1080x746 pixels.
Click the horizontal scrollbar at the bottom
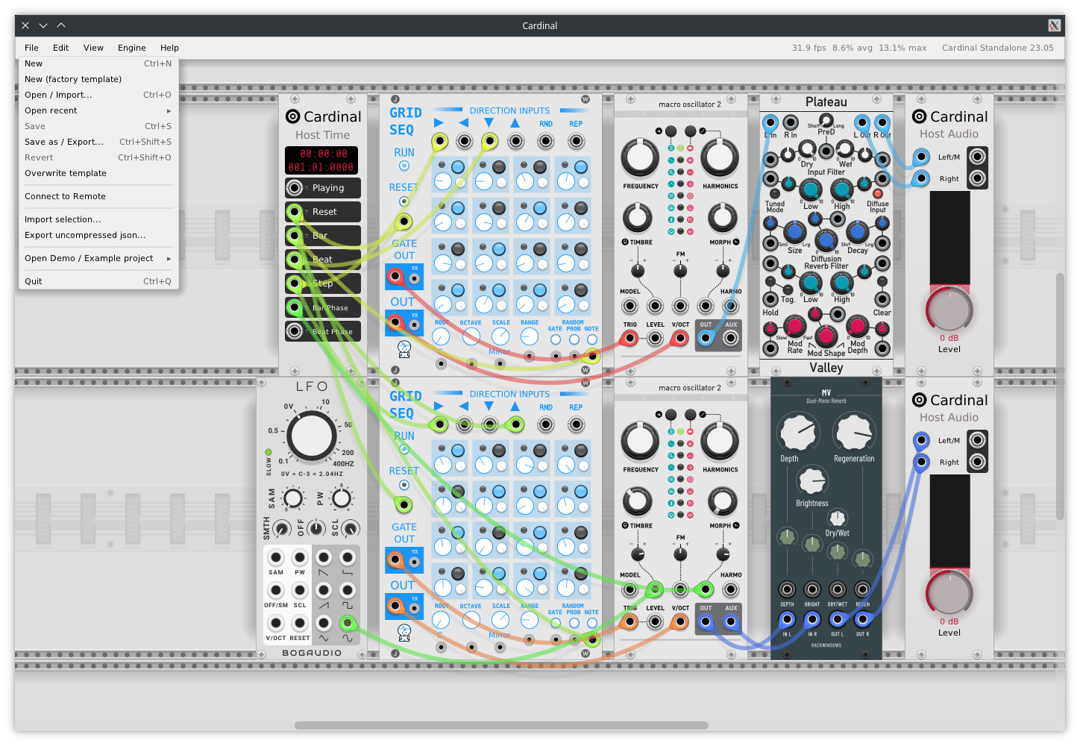point(501,725)
